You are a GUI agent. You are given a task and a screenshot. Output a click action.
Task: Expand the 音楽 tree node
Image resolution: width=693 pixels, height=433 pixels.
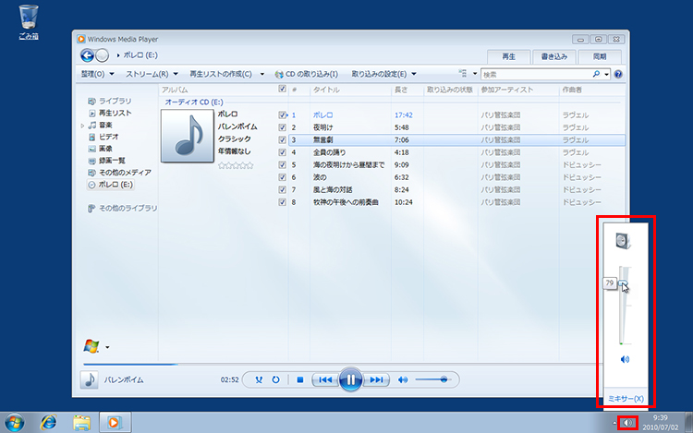[82, 126]
